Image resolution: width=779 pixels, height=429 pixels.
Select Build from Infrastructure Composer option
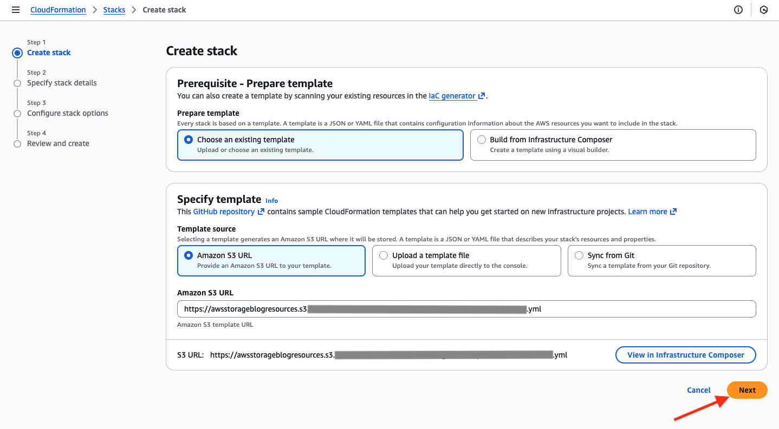coord(482,140)
